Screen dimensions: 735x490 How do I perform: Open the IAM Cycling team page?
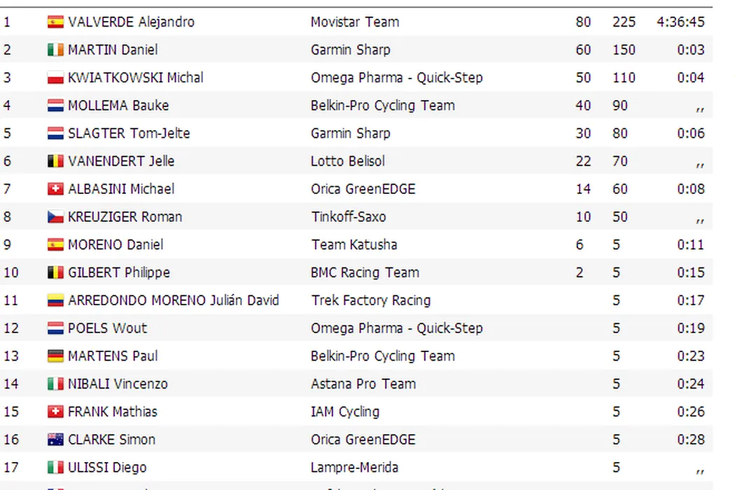click(345, 412)
